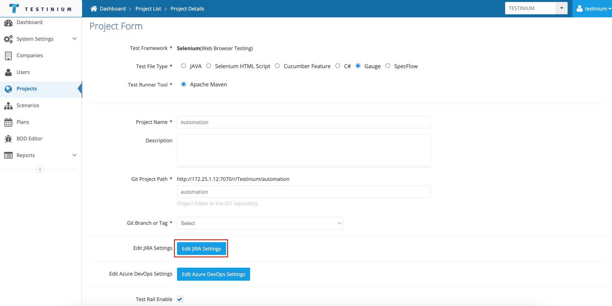
Task: Open testinium user account menu
Action: [592, 8]
